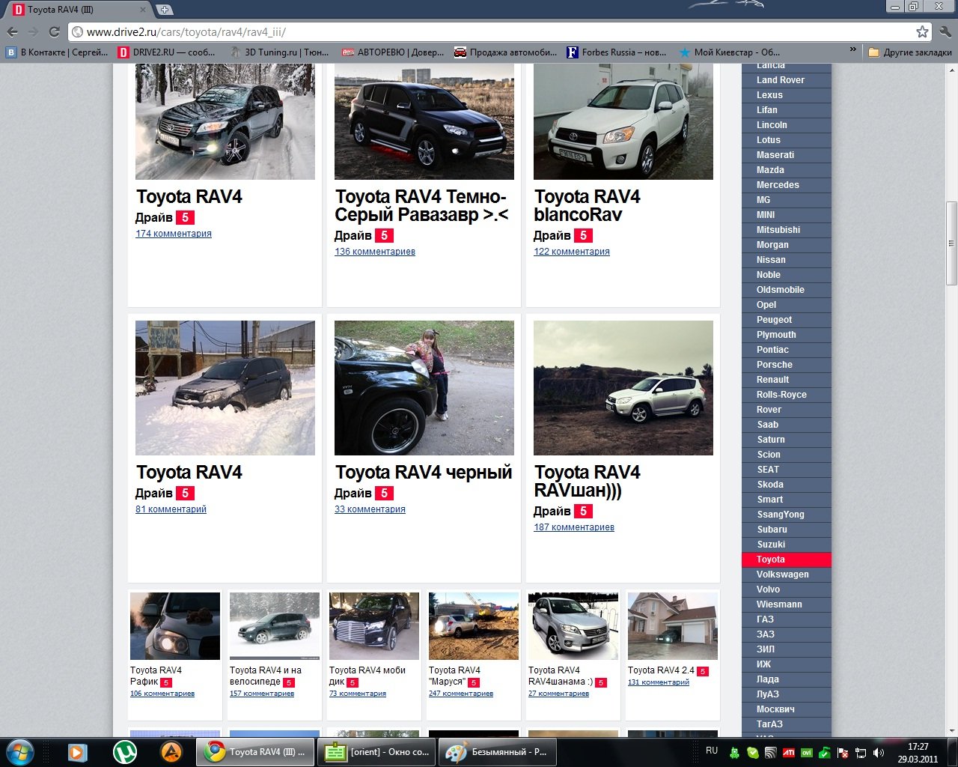Open the Chrome wrench settings menu
Screen dimensions: 958x767
[x=945, y=31]
